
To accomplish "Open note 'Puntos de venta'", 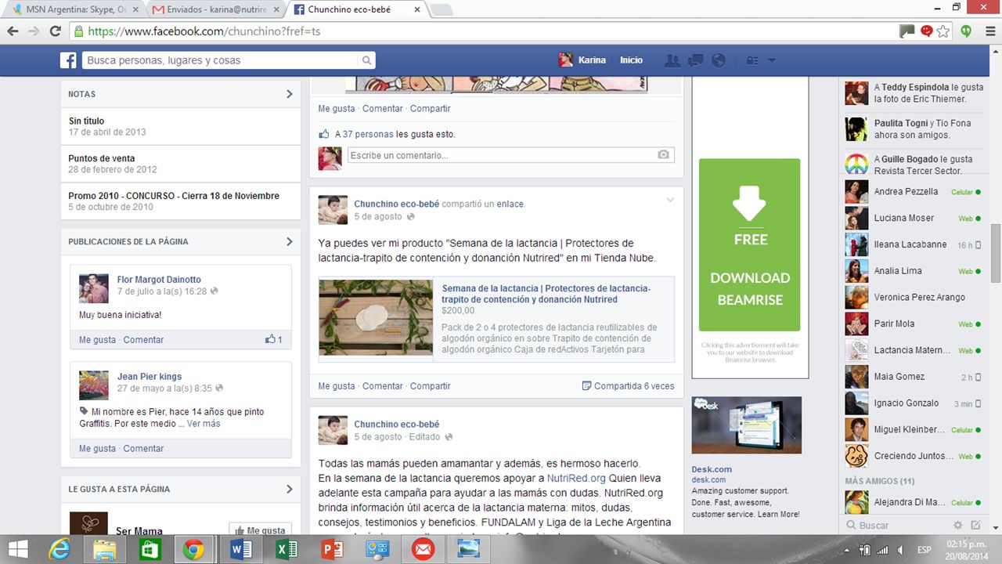I will click(x=102, y=158).
